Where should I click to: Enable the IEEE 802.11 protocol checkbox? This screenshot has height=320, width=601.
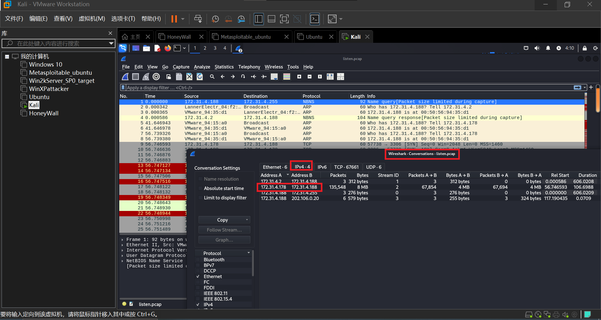coord(198,293)
